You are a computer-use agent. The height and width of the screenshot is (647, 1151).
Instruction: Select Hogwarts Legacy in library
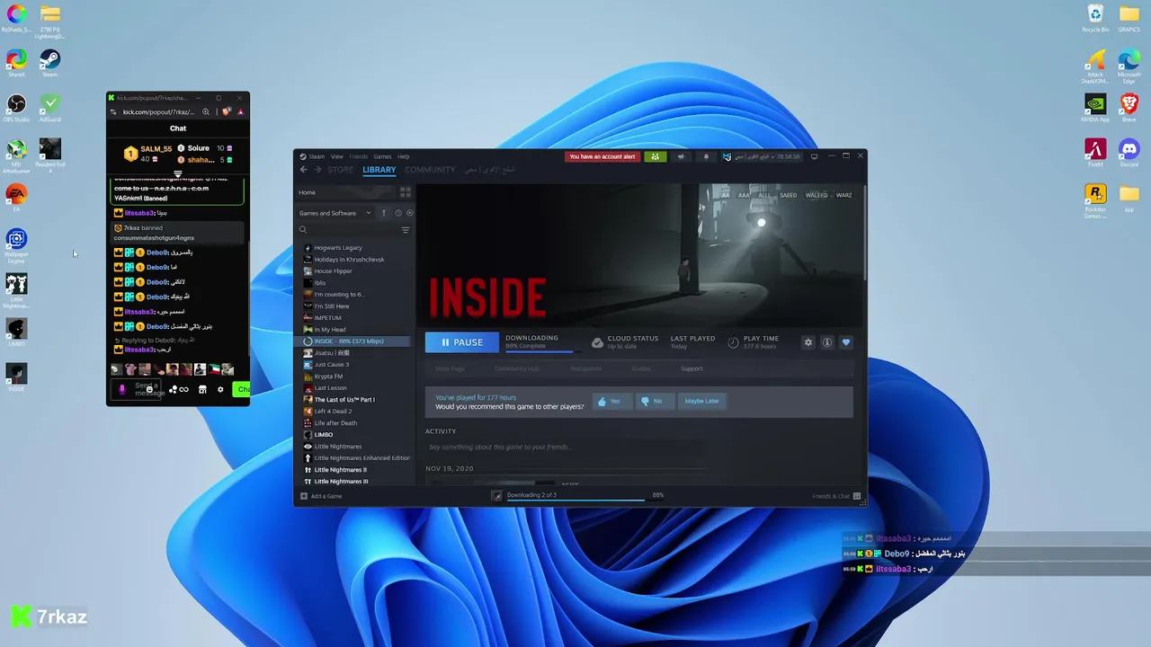click(338, 248)
